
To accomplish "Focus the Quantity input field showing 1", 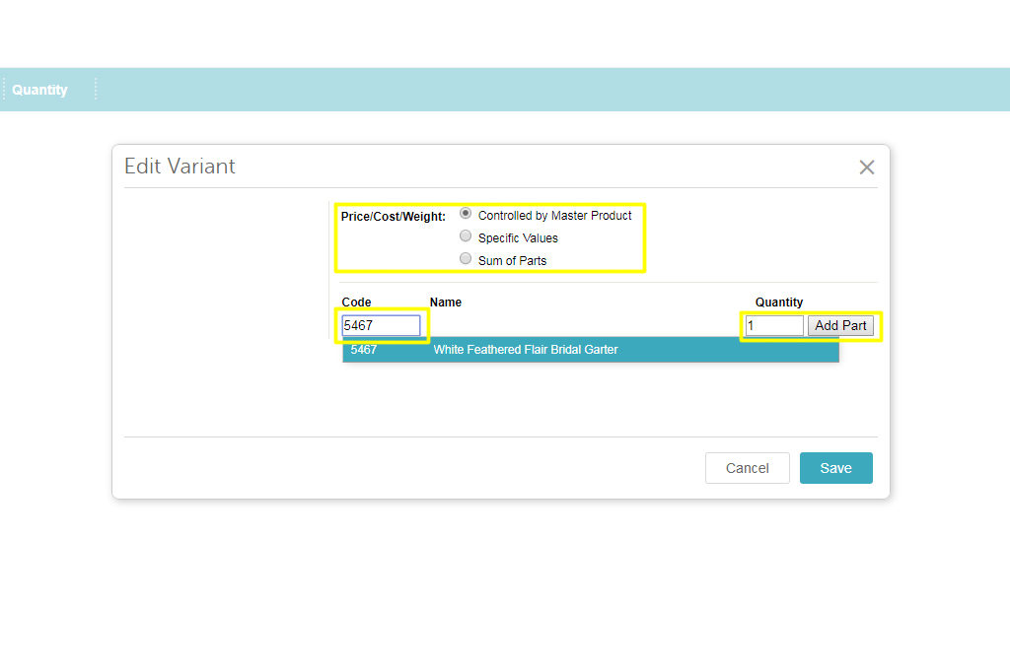I will [x=773, y=325].
